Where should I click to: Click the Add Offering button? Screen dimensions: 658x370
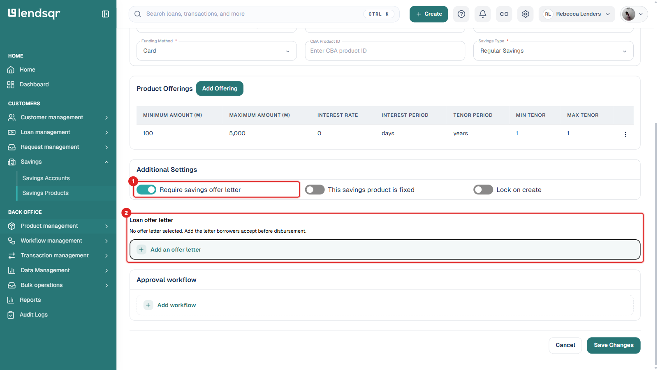click(x=220, y=88)
